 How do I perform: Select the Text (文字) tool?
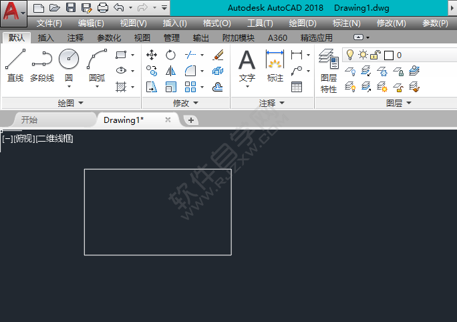pos(247,65)
